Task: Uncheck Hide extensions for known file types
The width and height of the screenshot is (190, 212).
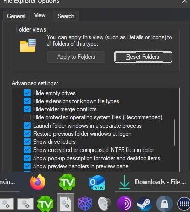Action: pyautogui.click(x=27, y=101)
